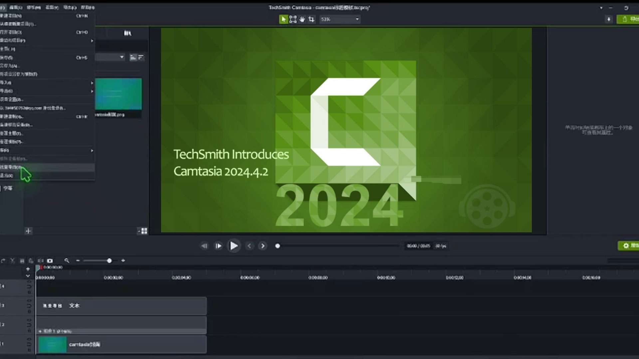Click the Redo arrow on timeline toolbar
The width and height of the screenshot is (639, 359).
coord(3,261)
